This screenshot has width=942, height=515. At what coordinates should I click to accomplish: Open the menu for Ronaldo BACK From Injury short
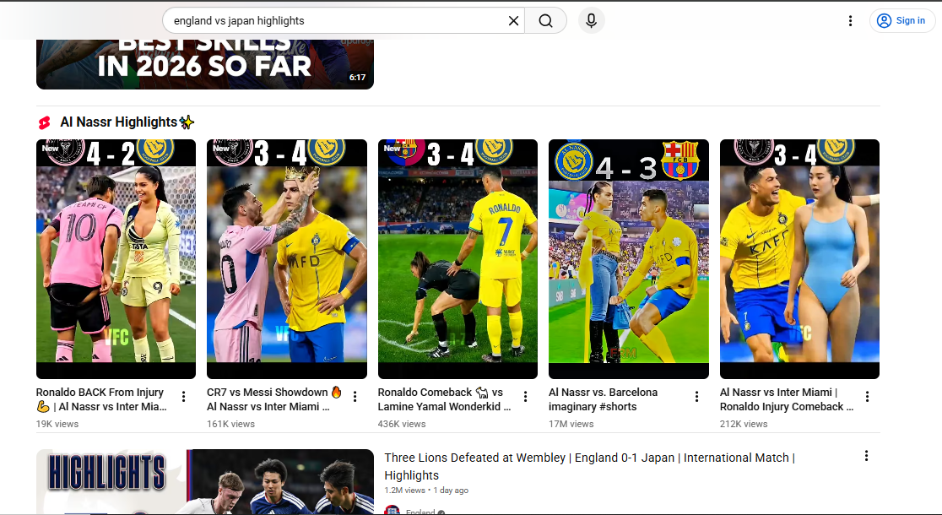pos(183,396)
